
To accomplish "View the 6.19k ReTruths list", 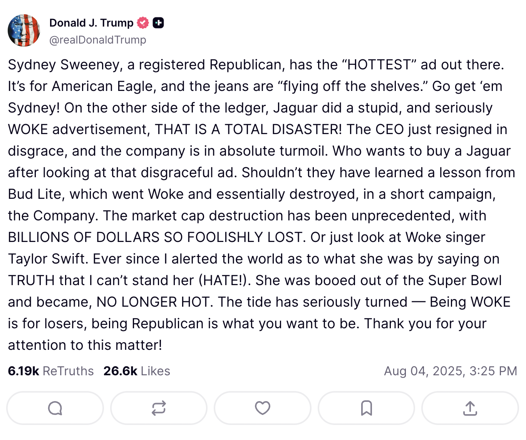I will point(51,371).
